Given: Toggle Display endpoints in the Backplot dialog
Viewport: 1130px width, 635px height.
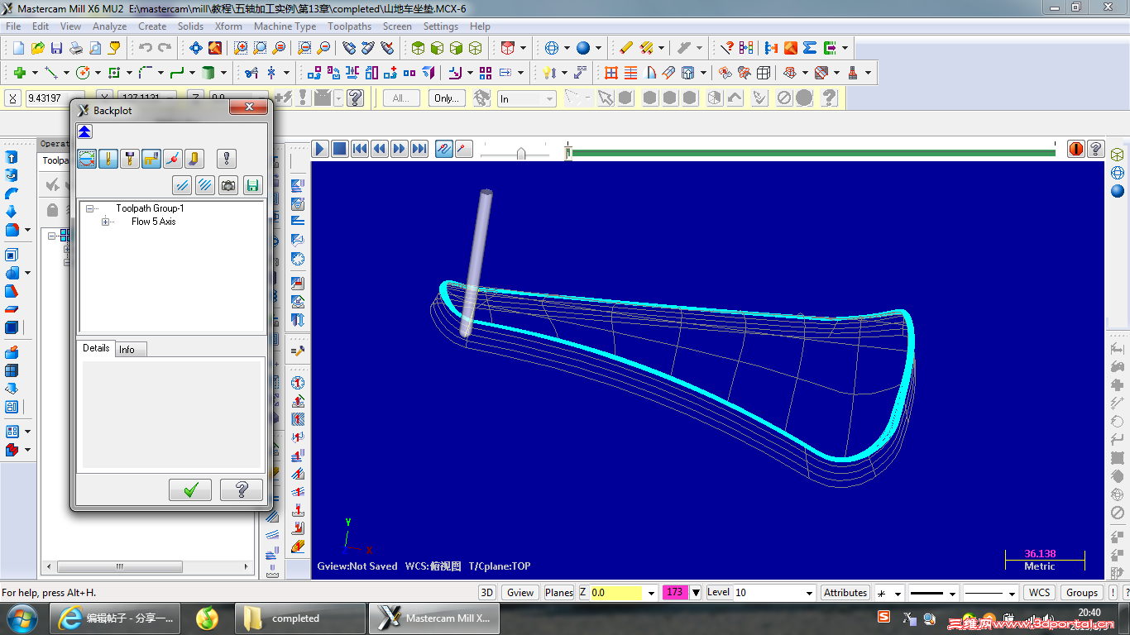Looking at the screenshot, I should click(x=173, y=158).
